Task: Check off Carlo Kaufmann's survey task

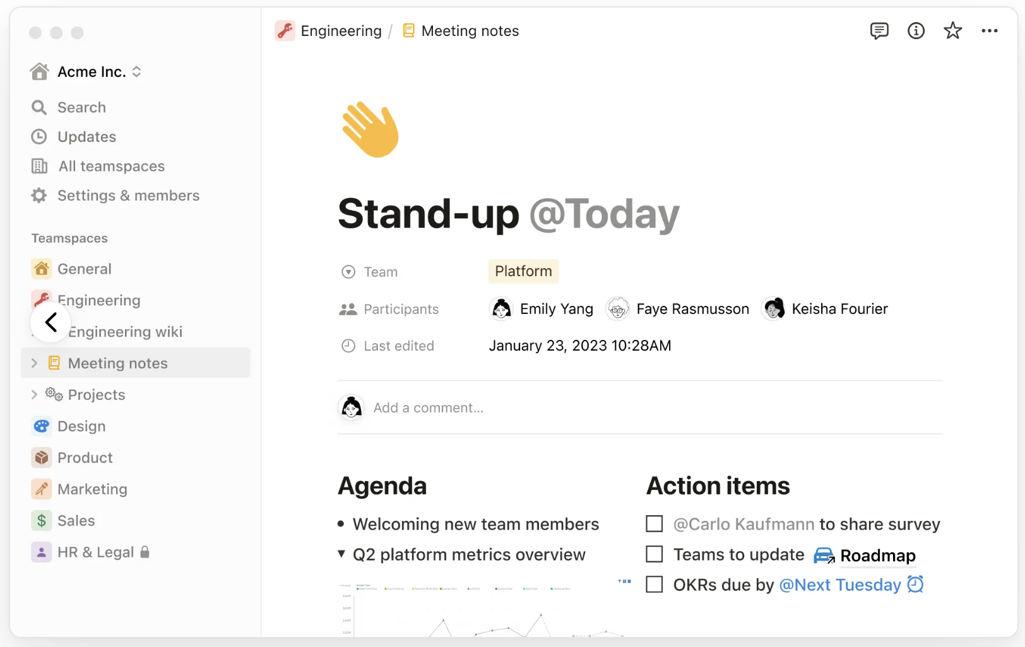Action: click(x=654, y=523)
